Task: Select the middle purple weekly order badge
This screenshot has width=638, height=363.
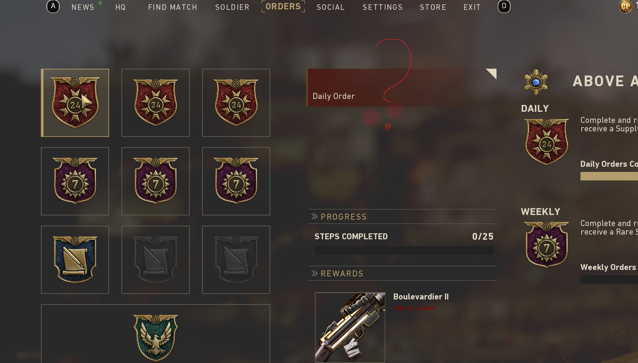Action: coord(156,181)
